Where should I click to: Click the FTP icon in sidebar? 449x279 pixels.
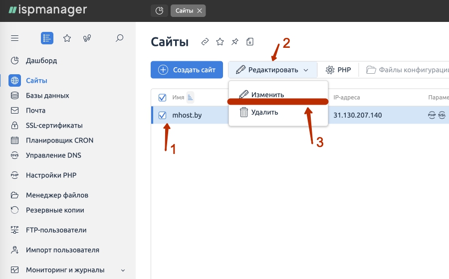pyautogui.click(x=14, y=230)
